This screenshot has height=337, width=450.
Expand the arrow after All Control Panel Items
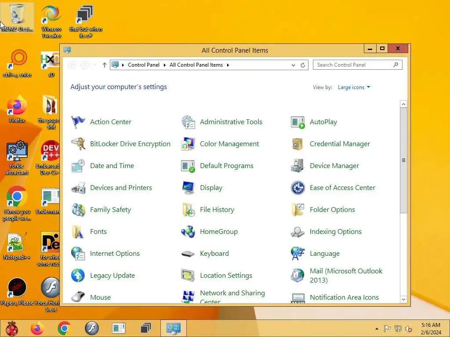click(x=228, y=65)
